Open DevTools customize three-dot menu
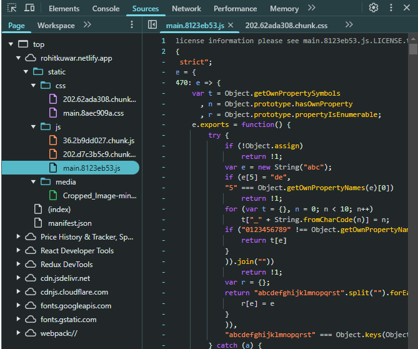 coord(392,8)
